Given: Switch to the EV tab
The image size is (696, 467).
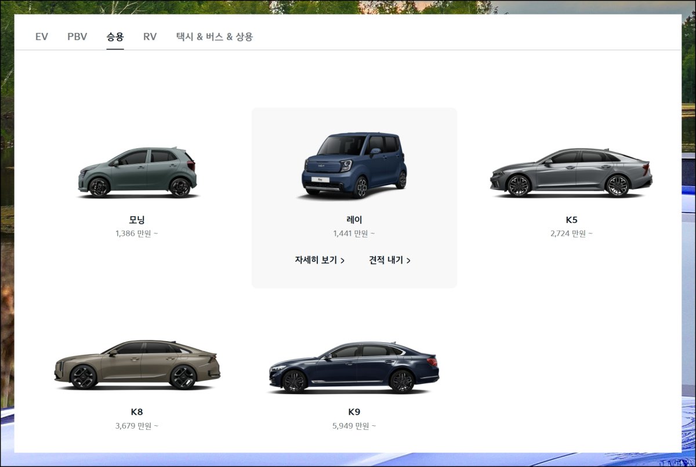Looking at the screenshot, I should (42, 37).
